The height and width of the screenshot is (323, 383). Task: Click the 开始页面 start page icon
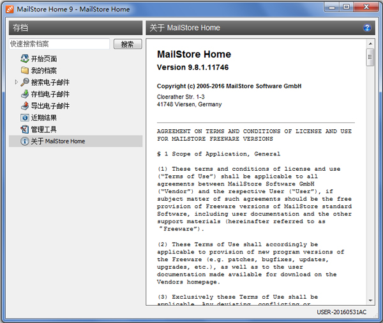click(25, 59)
